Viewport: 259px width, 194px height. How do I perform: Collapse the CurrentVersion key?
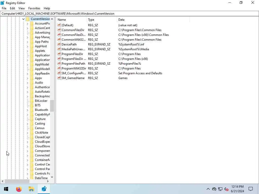[x=23, y=19]
